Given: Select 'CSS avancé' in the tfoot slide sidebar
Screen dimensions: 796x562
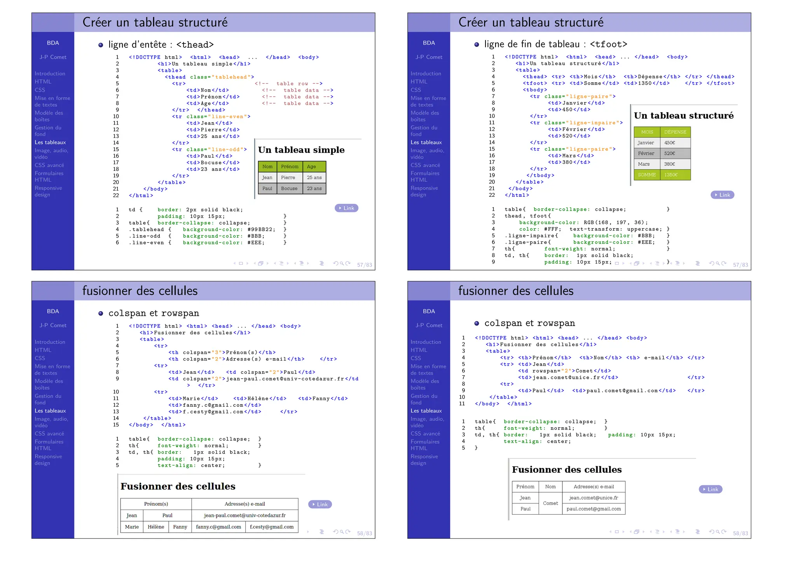Looking at the screenshot, I should coord(425,165).
